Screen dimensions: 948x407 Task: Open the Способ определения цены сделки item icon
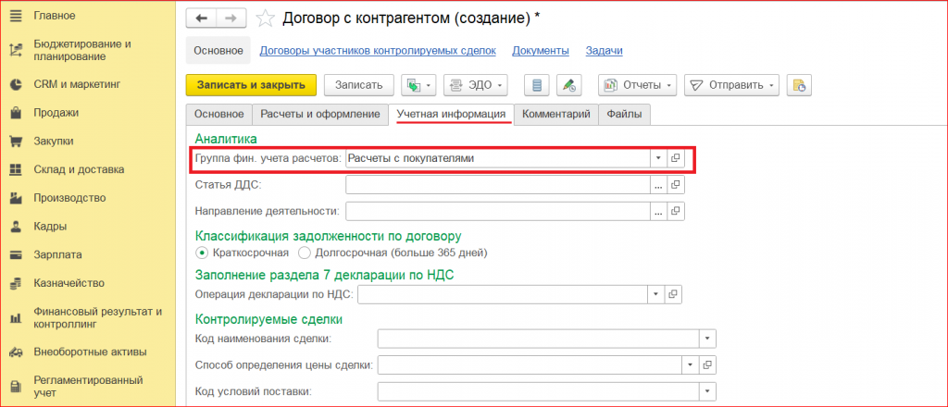coord(707,364)
